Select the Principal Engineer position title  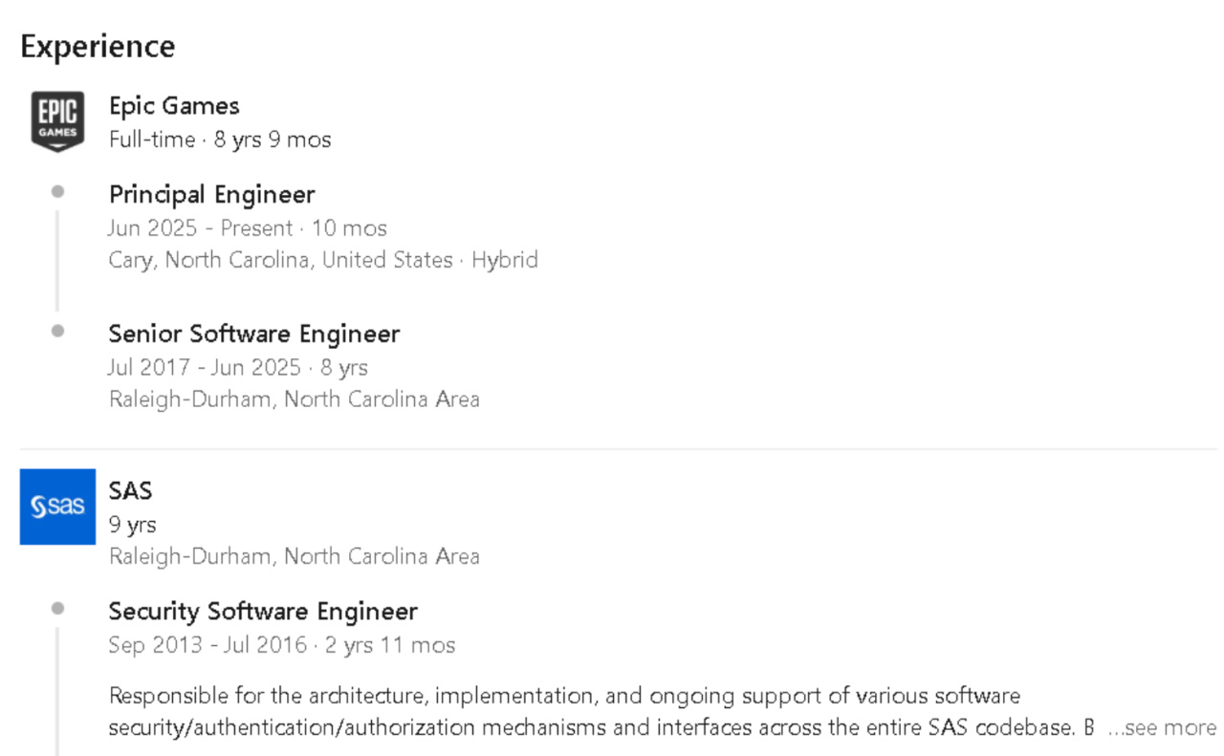[x=211, y=195]
